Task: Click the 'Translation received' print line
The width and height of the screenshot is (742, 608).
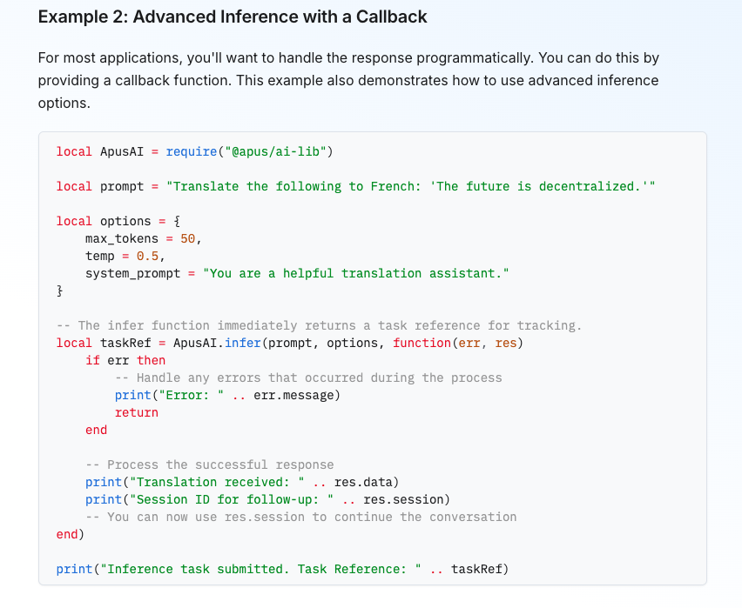Action: (x=242, y=482)
